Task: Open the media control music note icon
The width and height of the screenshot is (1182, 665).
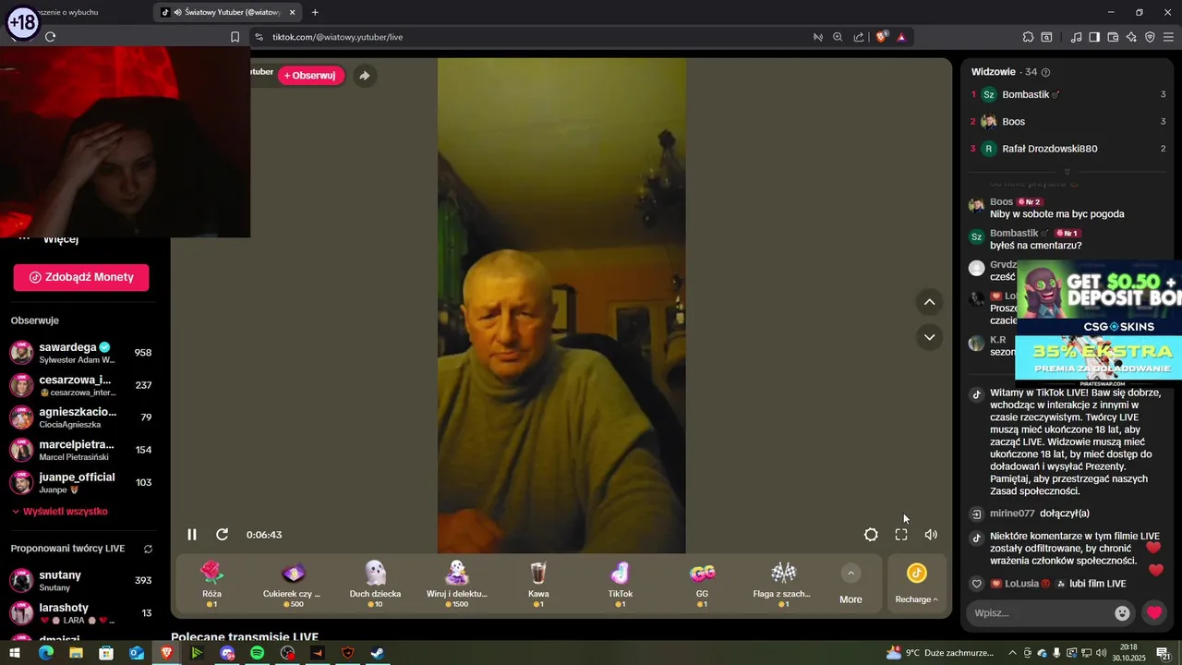Action: (1076, 37)
